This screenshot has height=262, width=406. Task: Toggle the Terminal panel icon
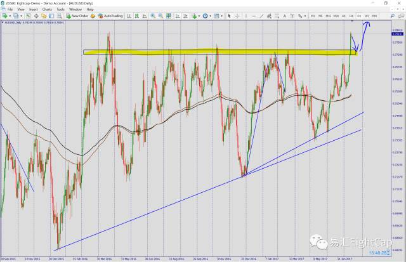51,16
